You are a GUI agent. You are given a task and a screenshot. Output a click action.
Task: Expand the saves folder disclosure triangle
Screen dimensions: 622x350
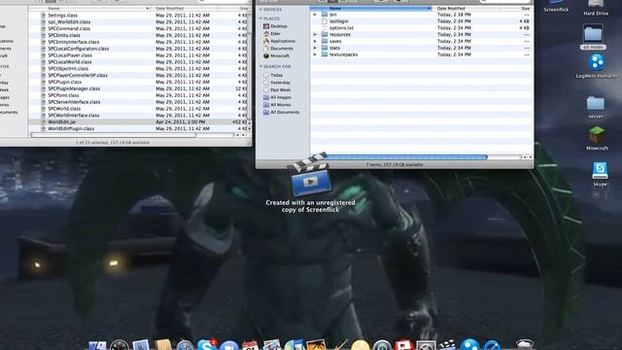[315, 41]
